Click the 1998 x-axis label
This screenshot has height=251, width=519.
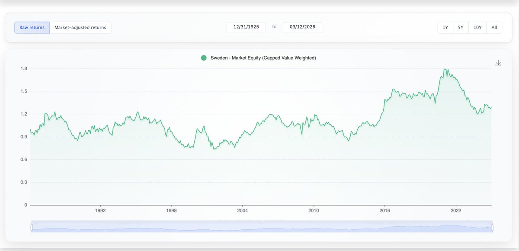click(172, 211)
